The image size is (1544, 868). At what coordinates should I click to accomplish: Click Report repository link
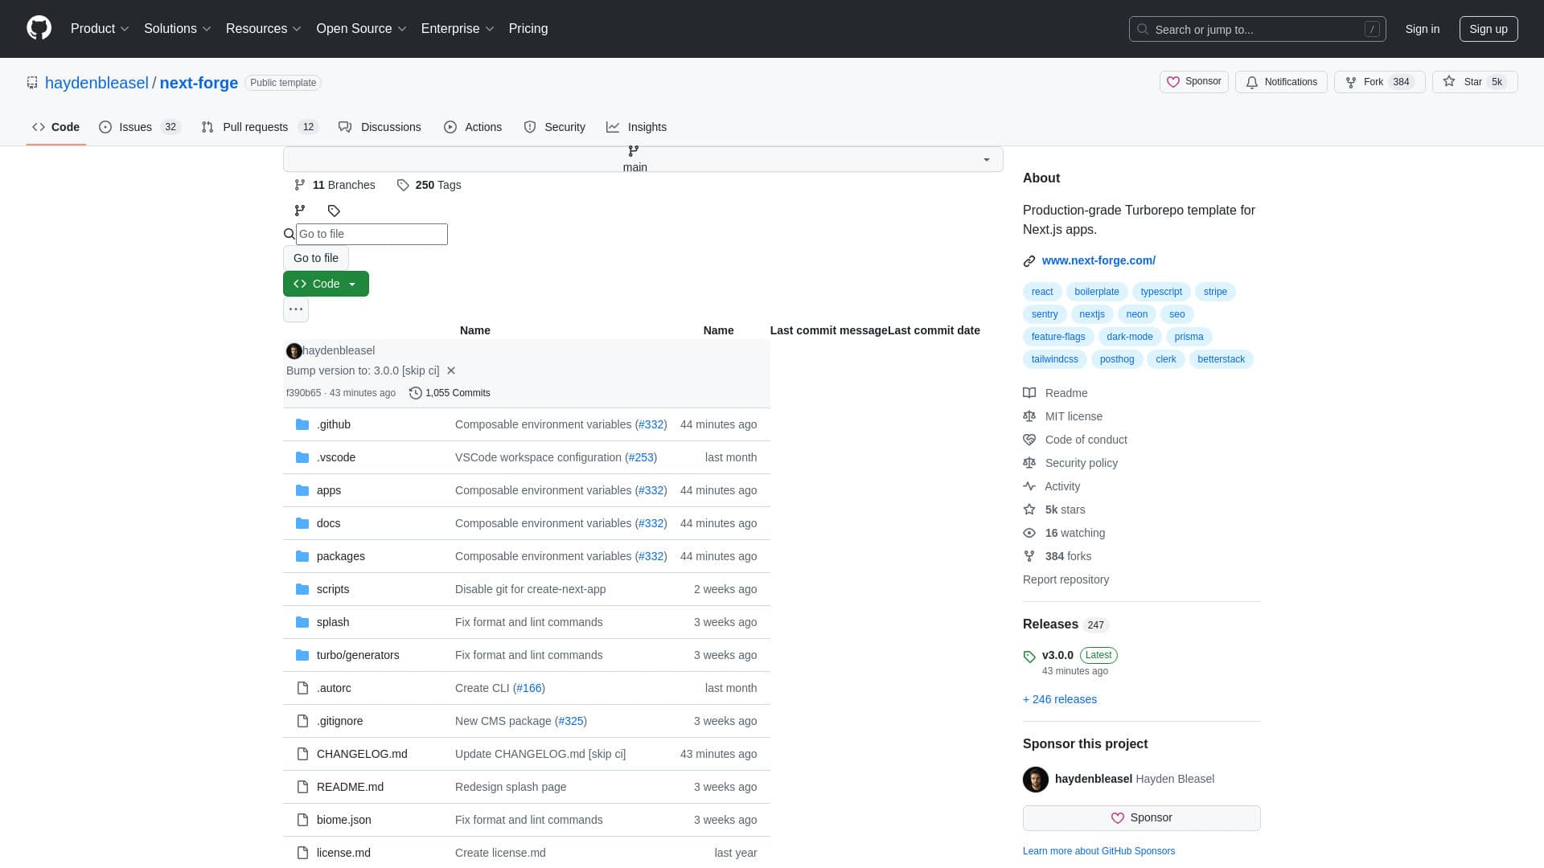click(x=1066, y=579)
